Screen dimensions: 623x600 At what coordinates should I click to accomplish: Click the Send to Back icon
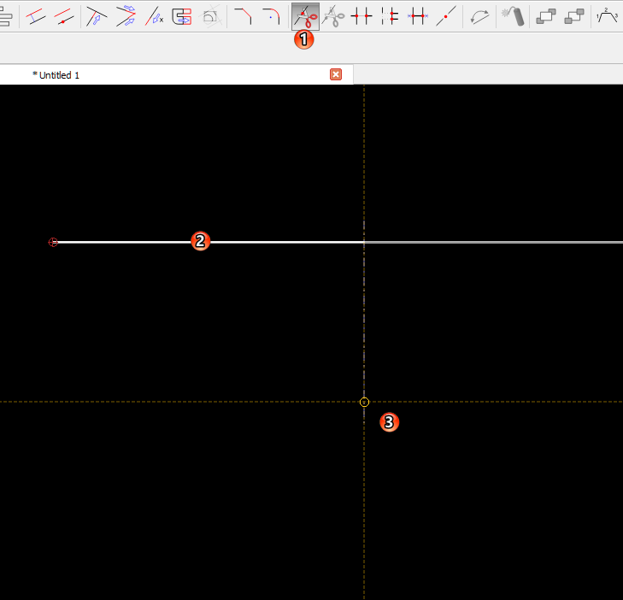(x=574, y=17)
